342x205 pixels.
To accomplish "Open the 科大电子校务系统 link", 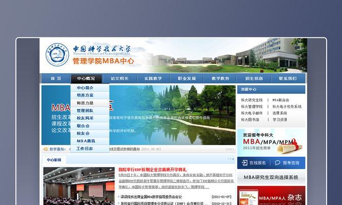I will [x=287, y=107].
